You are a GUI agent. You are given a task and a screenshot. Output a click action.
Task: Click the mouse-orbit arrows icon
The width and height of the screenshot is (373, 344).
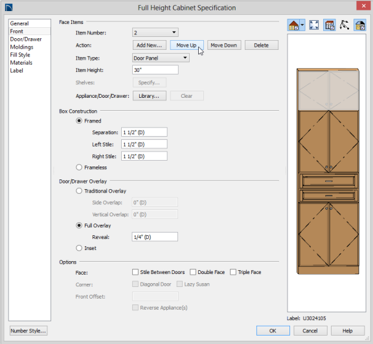[345, 25]
